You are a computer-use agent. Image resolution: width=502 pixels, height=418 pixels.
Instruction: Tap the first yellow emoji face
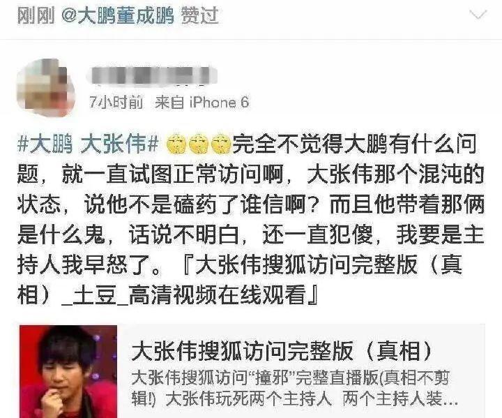tap(176, 144)
